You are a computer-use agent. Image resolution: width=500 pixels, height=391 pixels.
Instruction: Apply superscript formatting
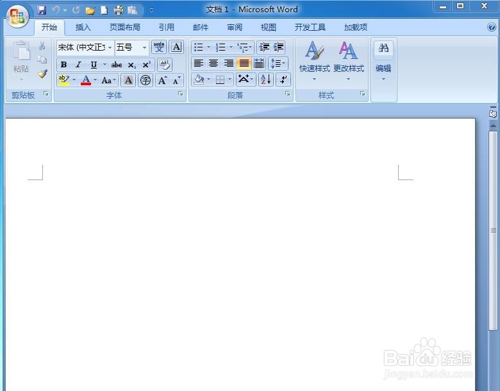pyautogui.click(x=146, y=65)
